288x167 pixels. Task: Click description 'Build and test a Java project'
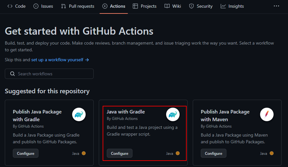142,131
